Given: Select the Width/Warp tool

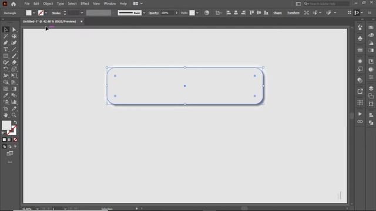Looking at the screenshot, I should click(x=6, y=76).
